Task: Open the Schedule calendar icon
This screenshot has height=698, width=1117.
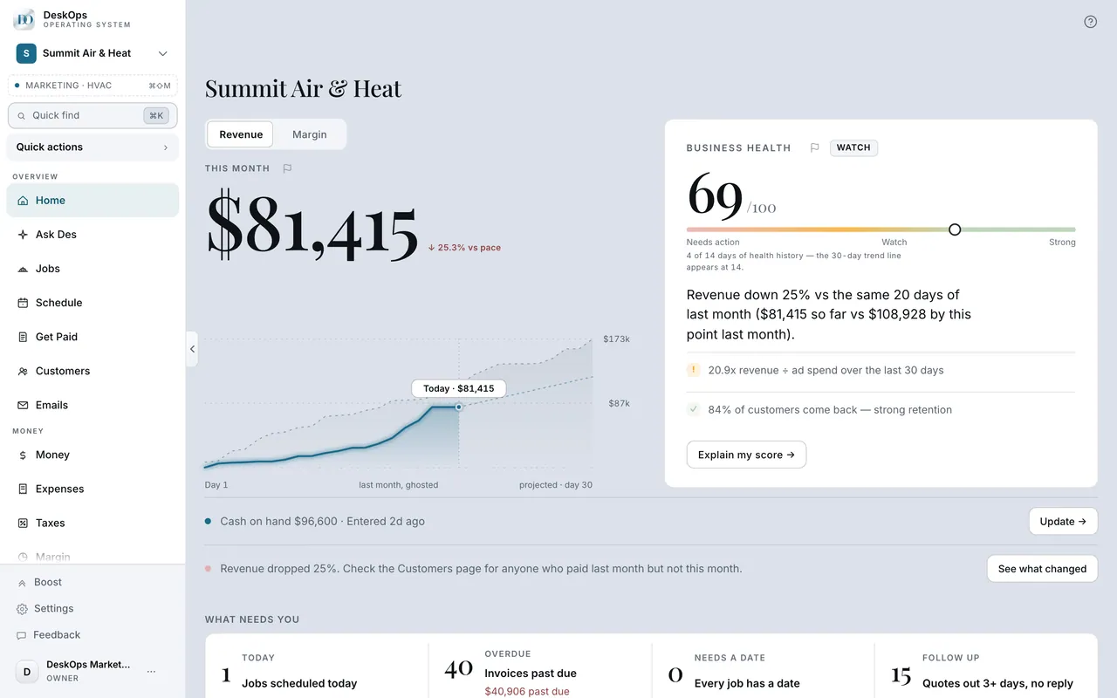Action: tap(23, 303)
